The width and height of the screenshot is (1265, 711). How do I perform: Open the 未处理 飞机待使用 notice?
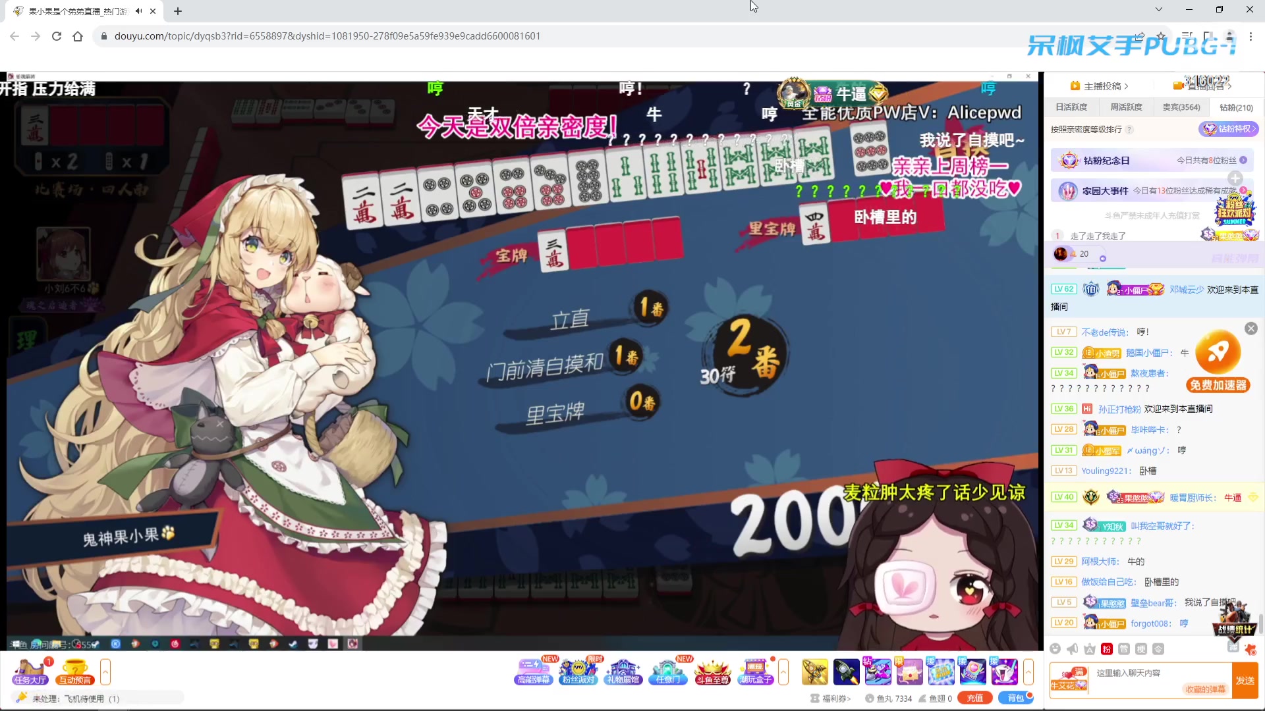tap(76, 698)
